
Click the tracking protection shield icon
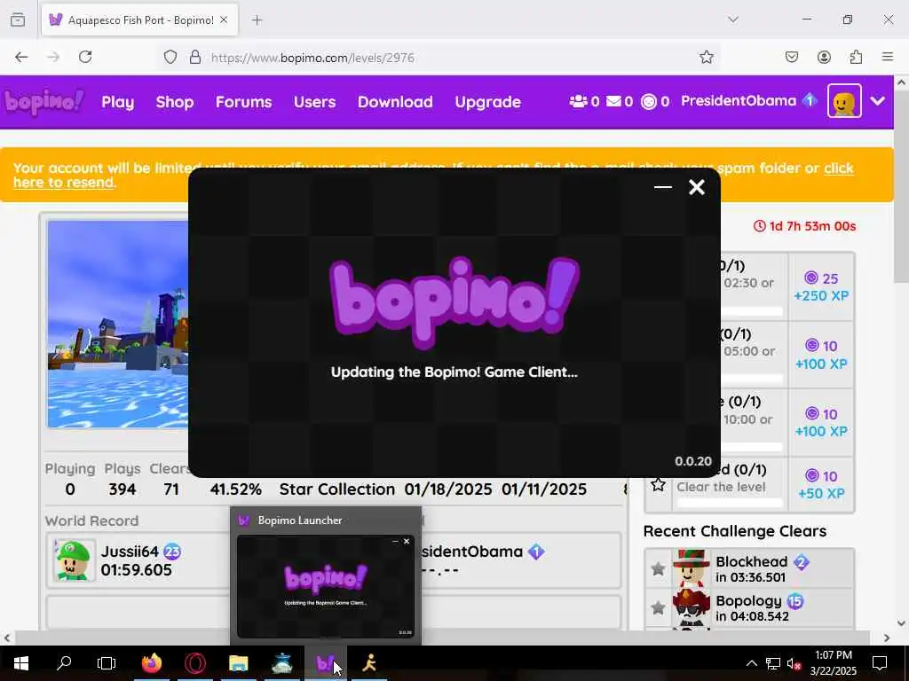[x=170, y=57]
